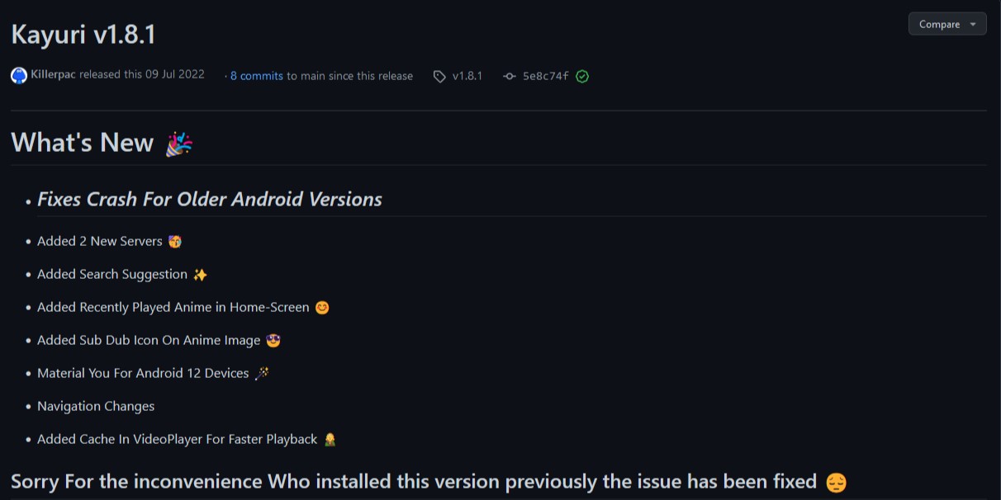
Task: Click the party popper emoji in What's New
Action: 178,144
